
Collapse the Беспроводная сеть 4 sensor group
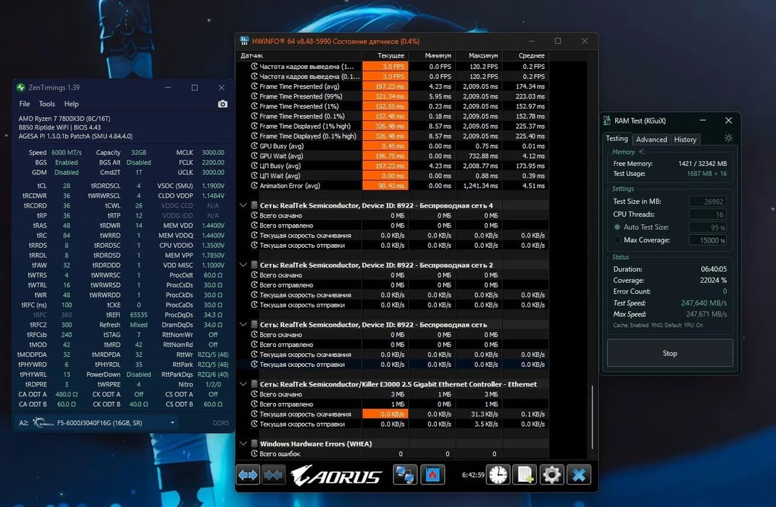pyautogui.click(x=243, y=205)
